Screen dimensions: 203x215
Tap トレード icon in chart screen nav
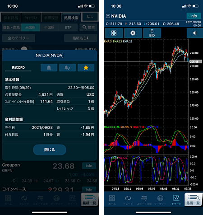click(128, 200)
